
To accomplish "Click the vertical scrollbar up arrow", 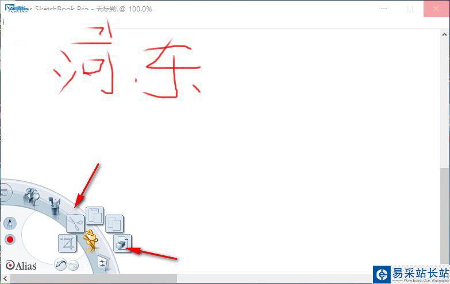I will (445, 34).
